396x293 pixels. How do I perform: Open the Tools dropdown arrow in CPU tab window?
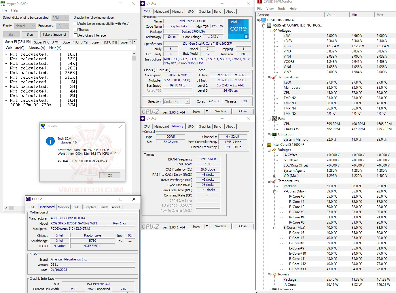coord(206,111)
